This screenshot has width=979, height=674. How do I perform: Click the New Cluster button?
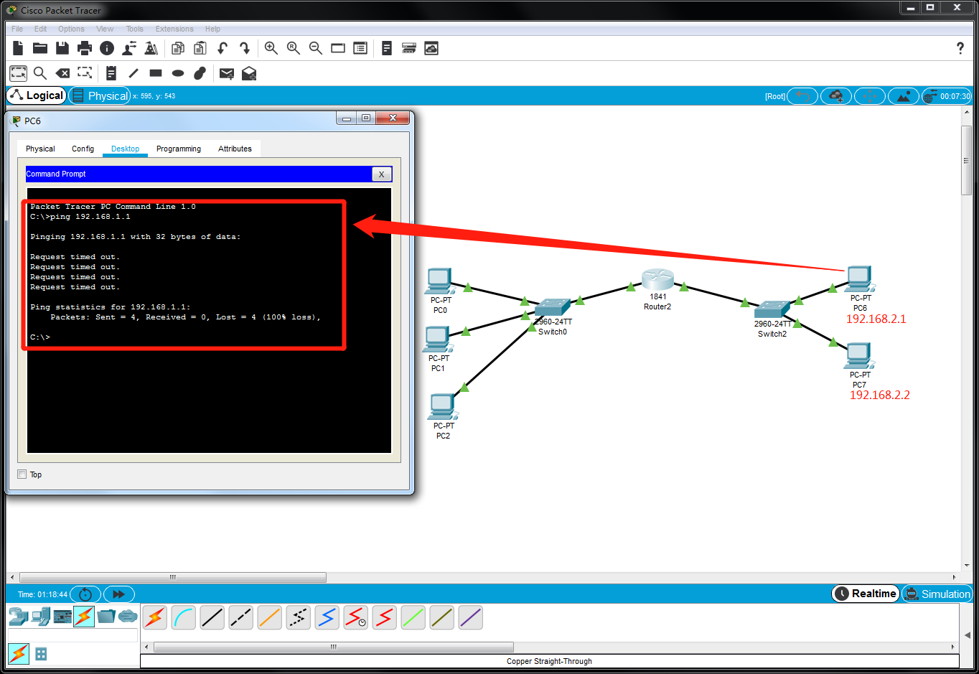(x=836, y=96)
